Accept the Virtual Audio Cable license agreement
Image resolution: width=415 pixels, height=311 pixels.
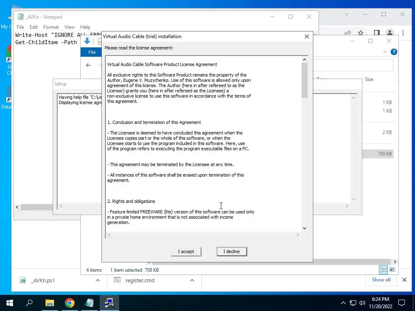coord(186,251)
